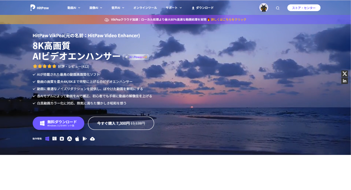Click the AI-Powered badge

136,57
